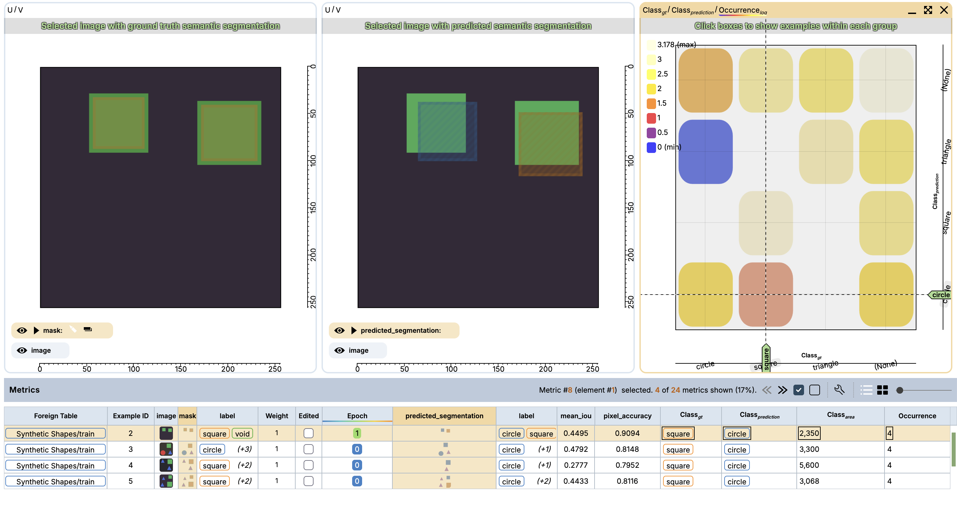Expand the mask layer details triangle
The image size is (957, 510).
[36, 330]
